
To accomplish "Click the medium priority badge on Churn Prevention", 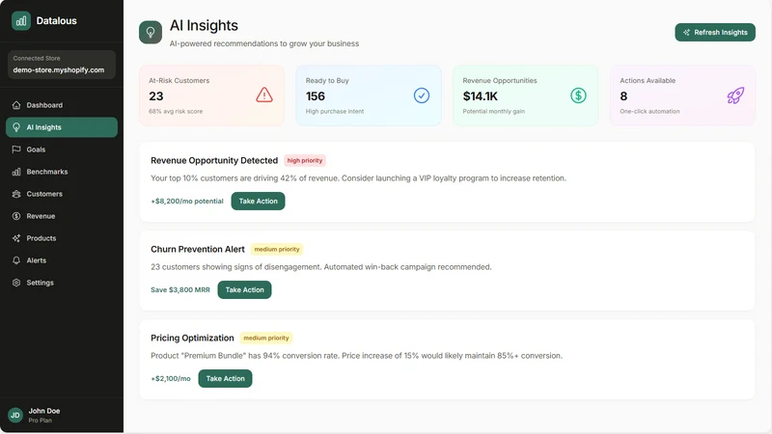I will [277, 249].
